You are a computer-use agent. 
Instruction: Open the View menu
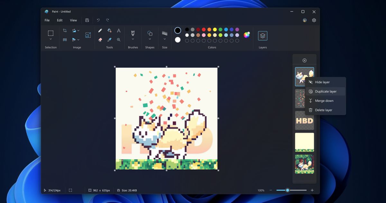coord(73,20)
